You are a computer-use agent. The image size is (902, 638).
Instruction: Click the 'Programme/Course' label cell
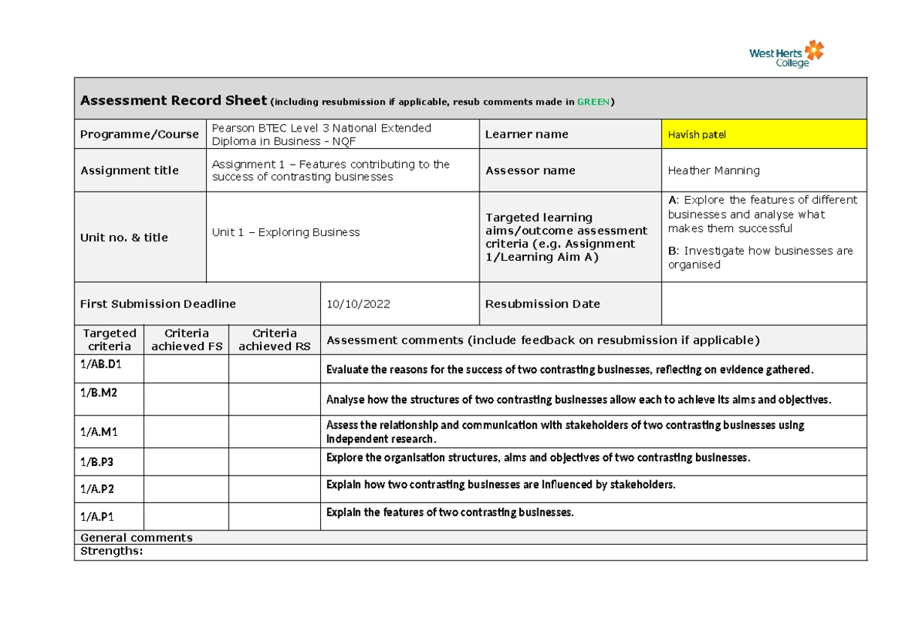coord(140,134)
